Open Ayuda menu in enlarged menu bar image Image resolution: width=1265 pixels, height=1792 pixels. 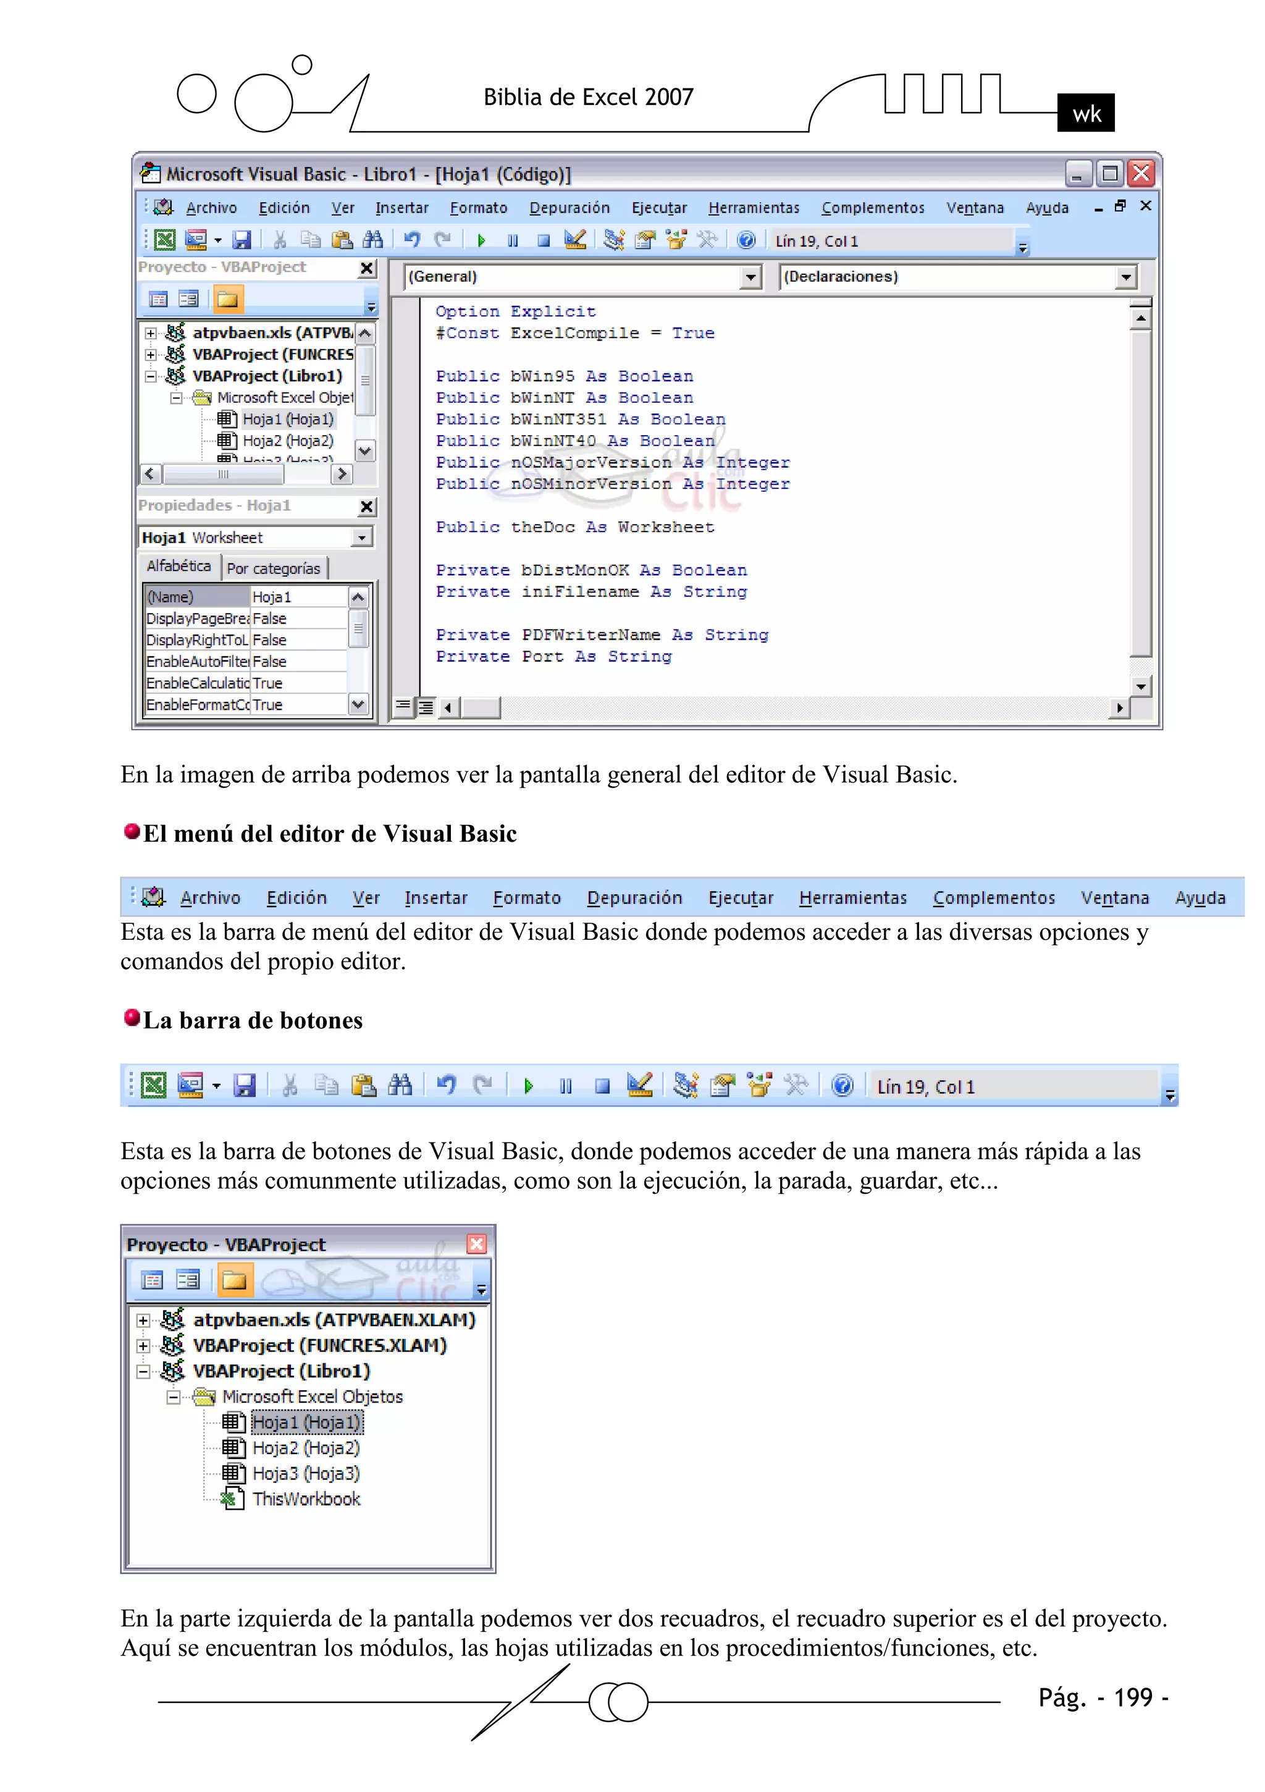point(1200,898)
